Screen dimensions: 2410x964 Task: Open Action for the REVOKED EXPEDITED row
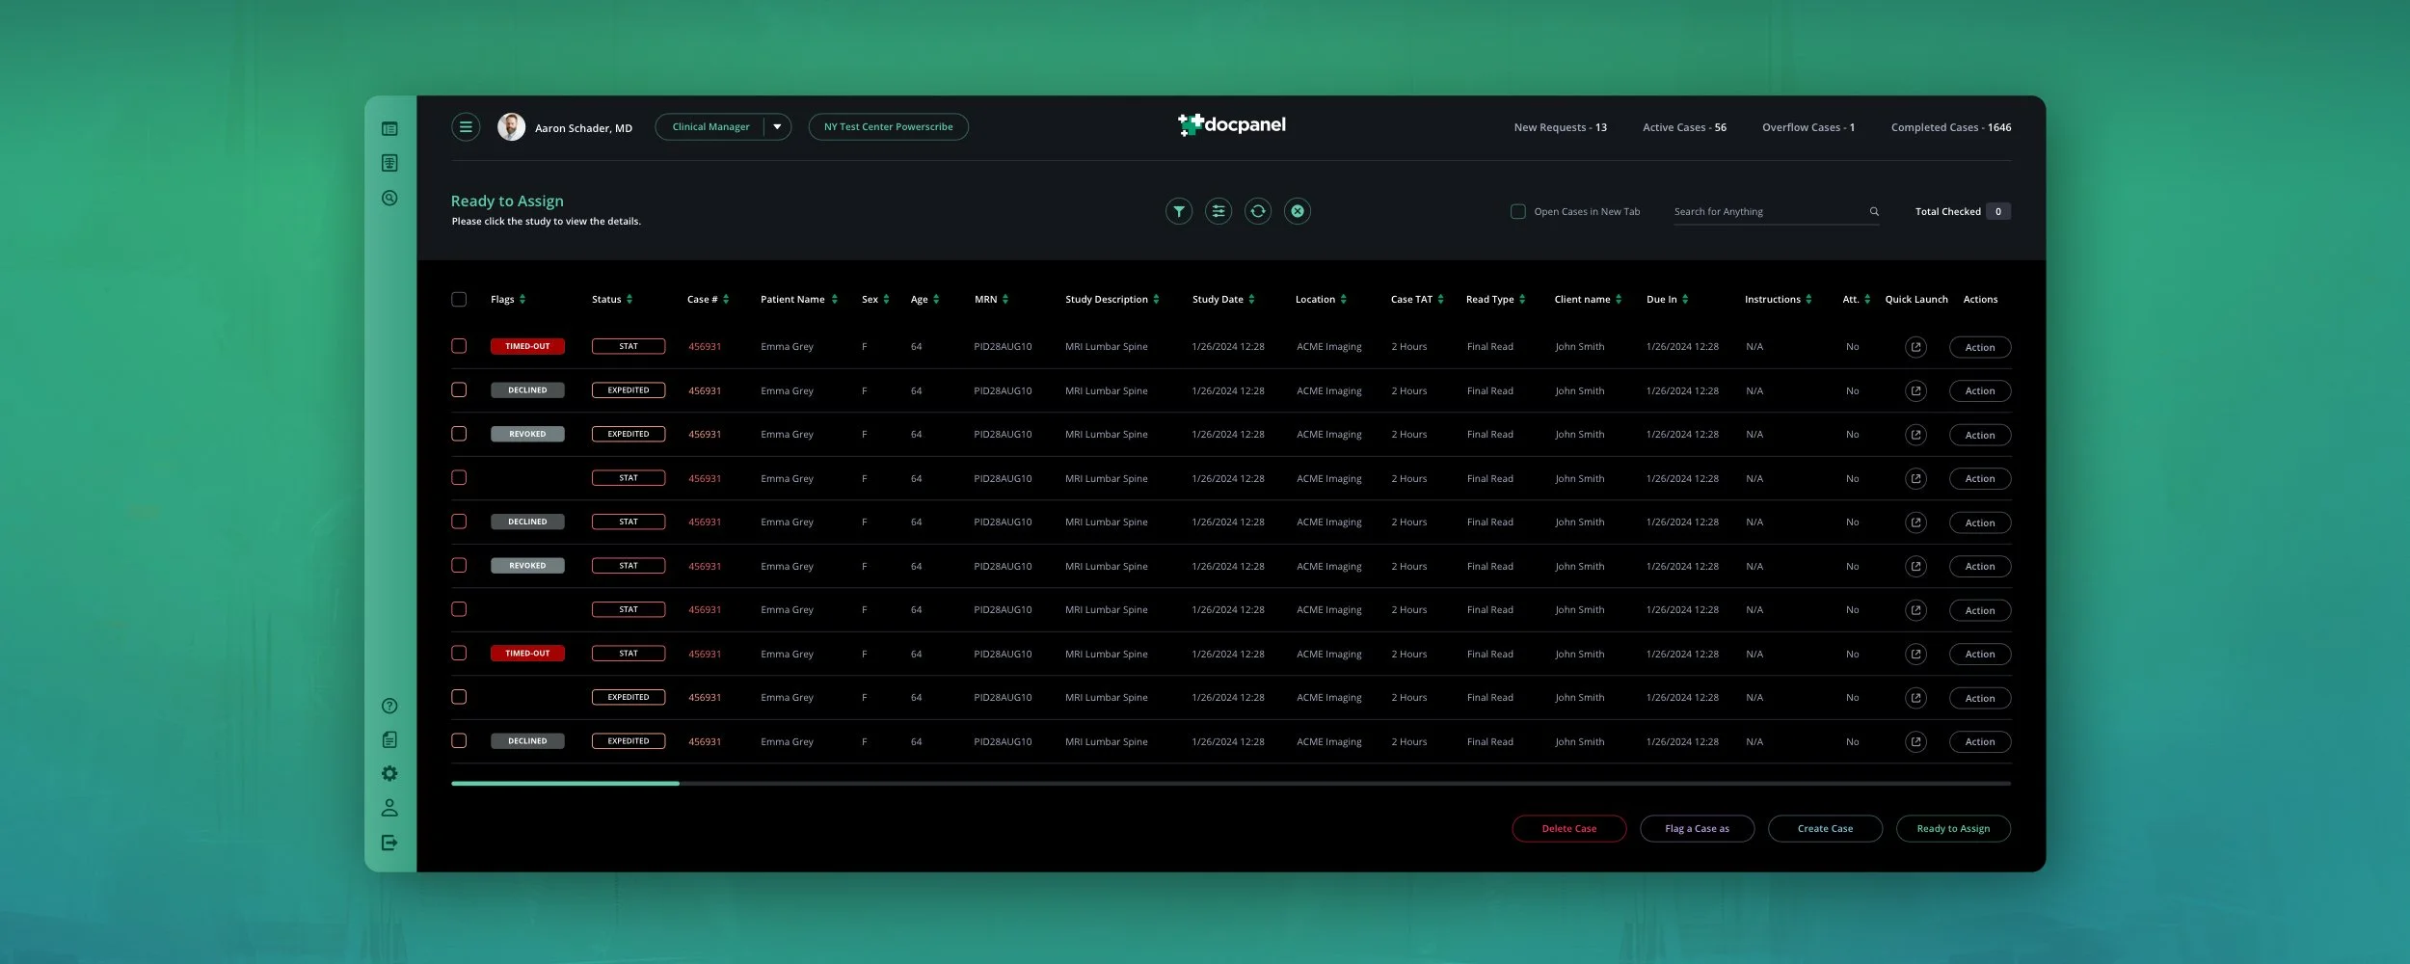(x=1980, y=435)
